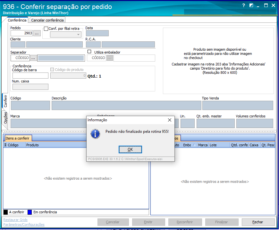Open the grid options icon beside the Código column
This screenshot has height=230, width=279.
pos(5,145)
